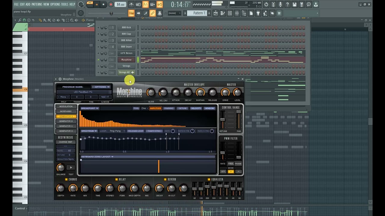Select the reFX Nexus channel button
The height and width of the screenshot is (216, 385).
coord(126,53)
